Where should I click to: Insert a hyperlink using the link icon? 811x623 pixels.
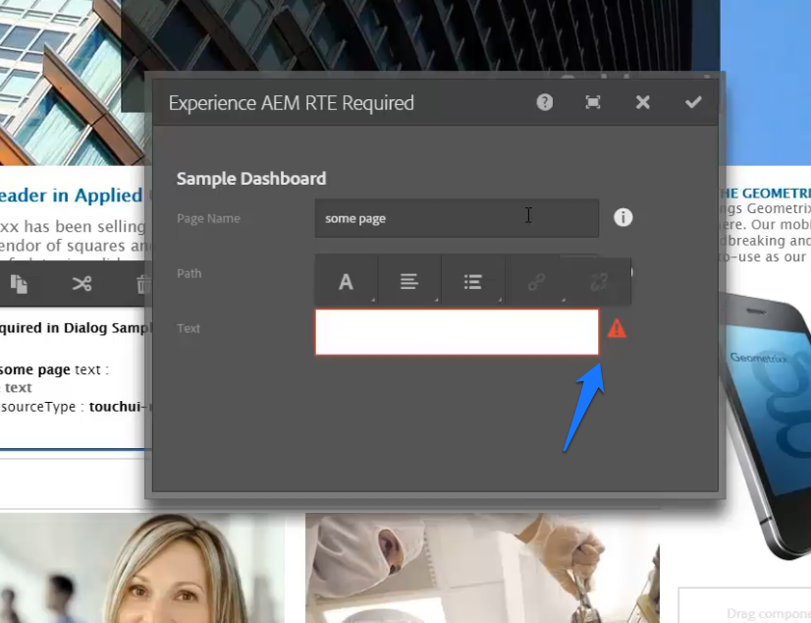pyautogui.click(x=535, y=280)
